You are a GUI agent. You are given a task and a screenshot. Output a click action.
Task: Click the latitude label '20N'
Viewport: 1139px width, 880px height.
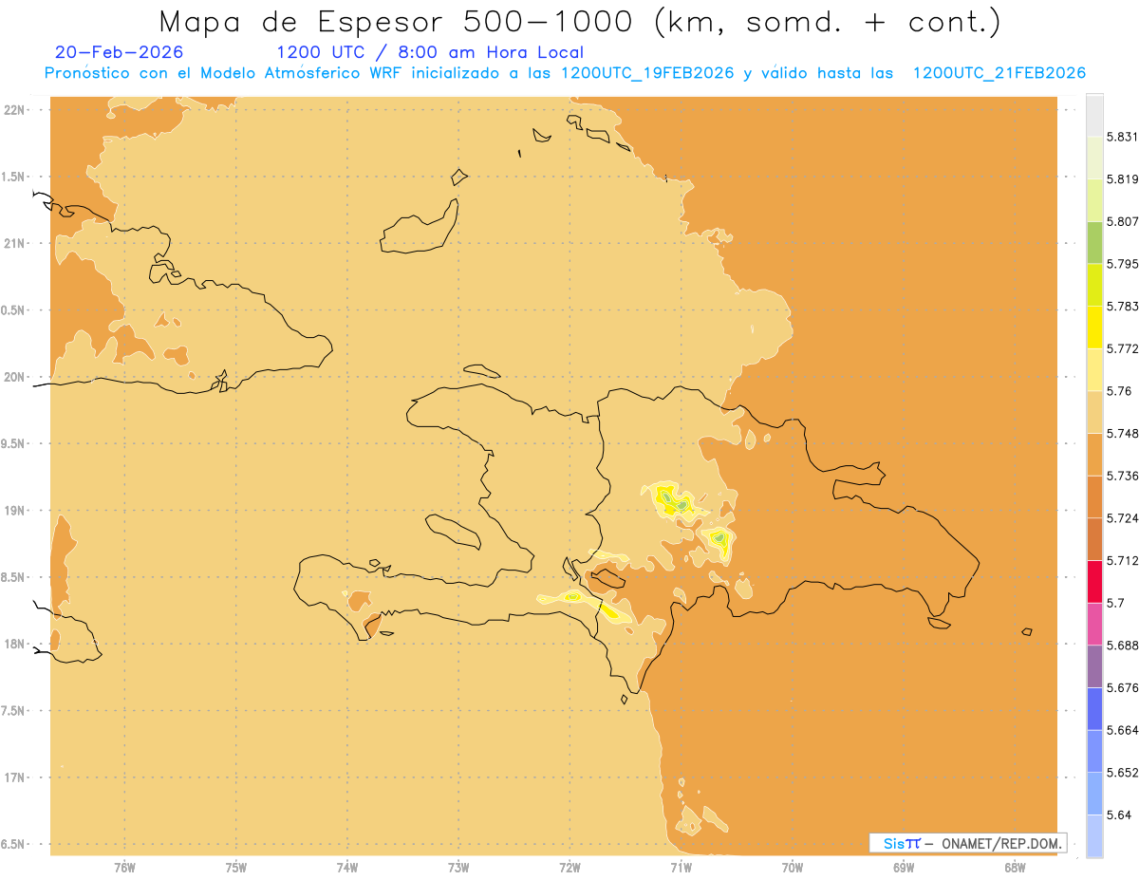[x=15, y=377]
